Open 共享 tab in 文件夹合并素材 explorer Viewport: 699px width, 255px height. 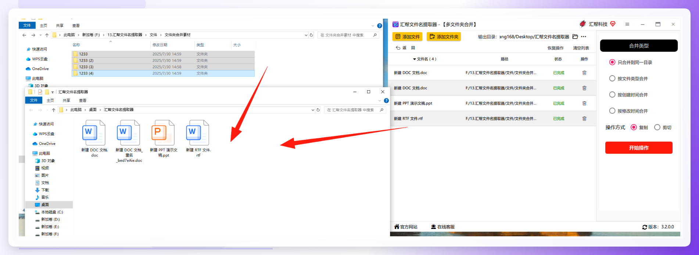click(60, 26)
